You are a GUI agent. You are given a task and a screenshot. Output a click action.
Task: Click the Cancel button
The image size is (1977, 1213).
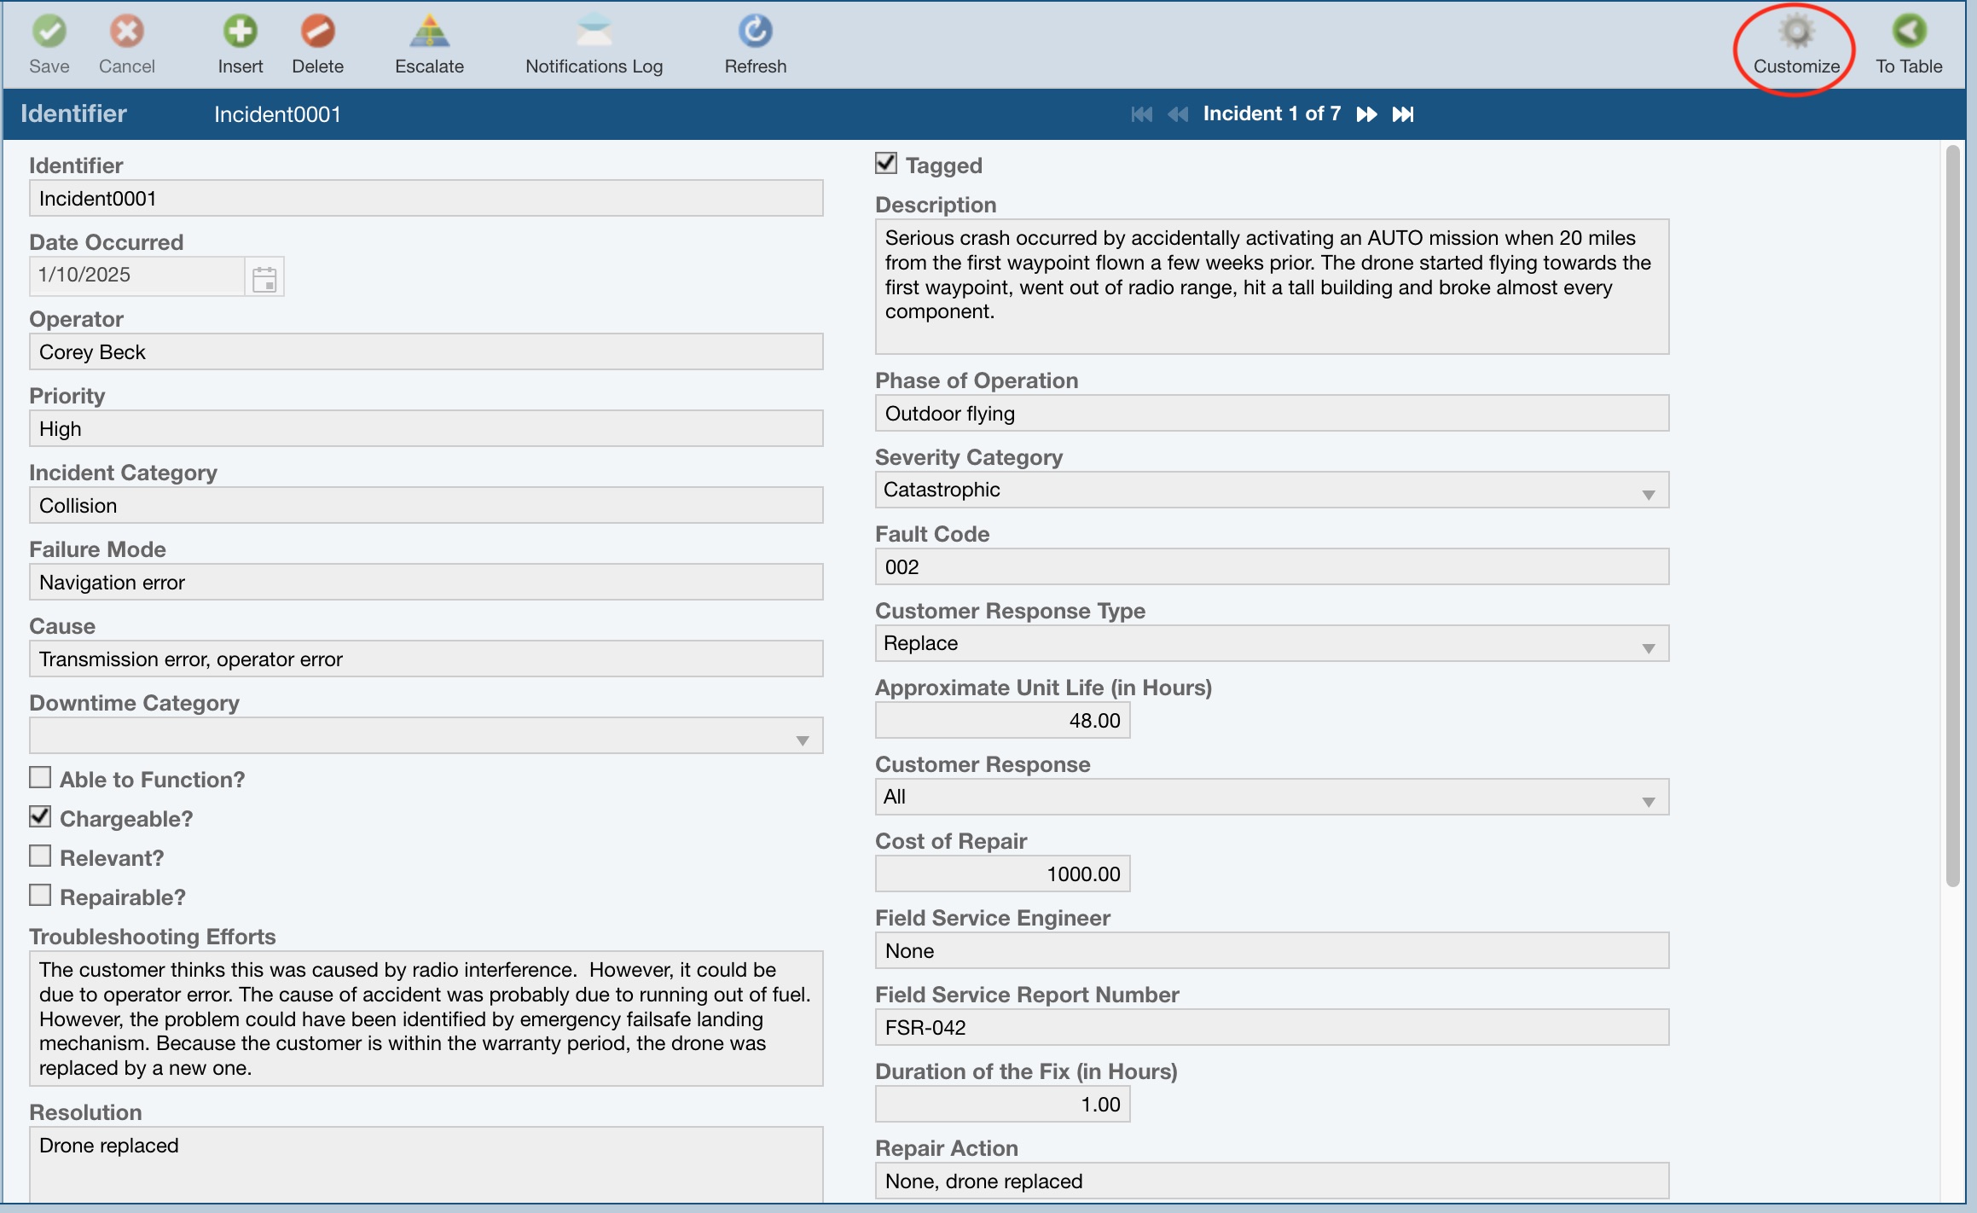[126, 32]
